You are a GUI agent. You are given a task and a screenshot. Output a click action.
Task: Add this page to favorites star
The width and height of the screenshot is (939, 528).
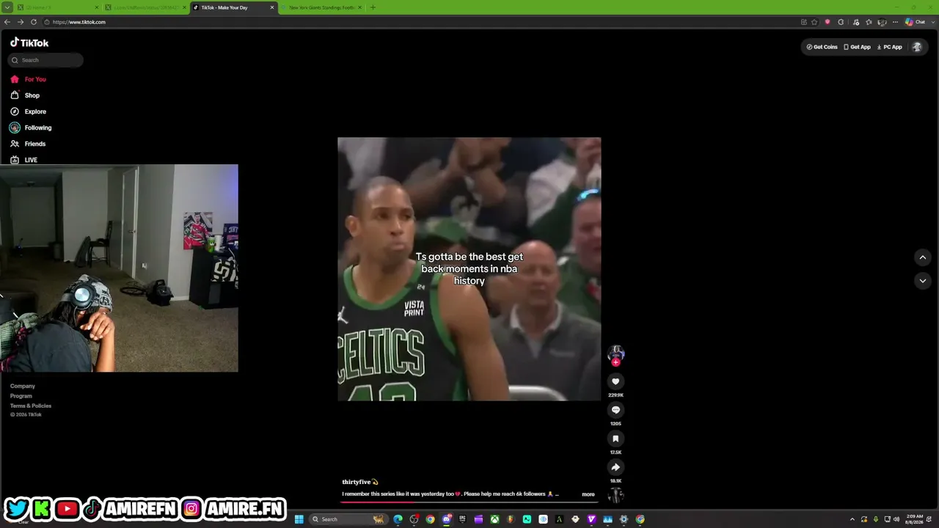coord(814,22)
